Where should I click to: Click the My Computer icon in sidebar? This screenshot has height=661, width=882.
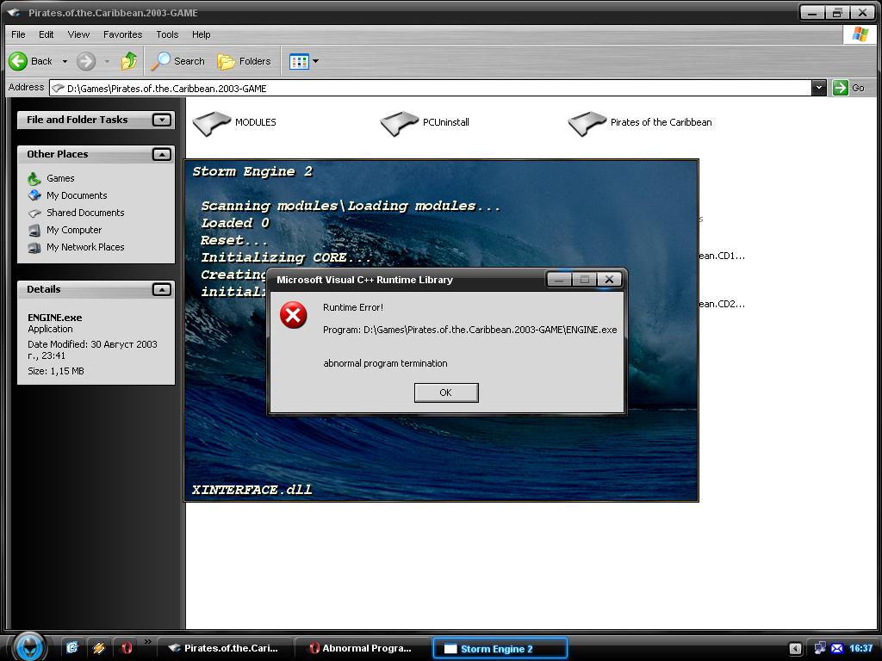click(34, 230)
